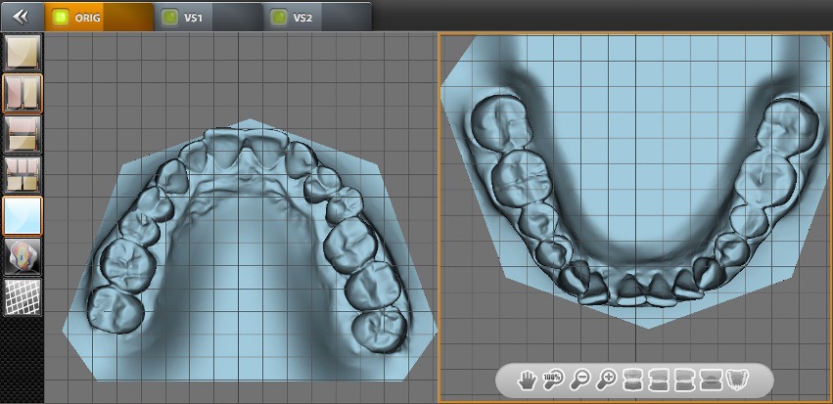Click the zoom in magnifier
The image size is (833, 404).
tap(605, 381)
